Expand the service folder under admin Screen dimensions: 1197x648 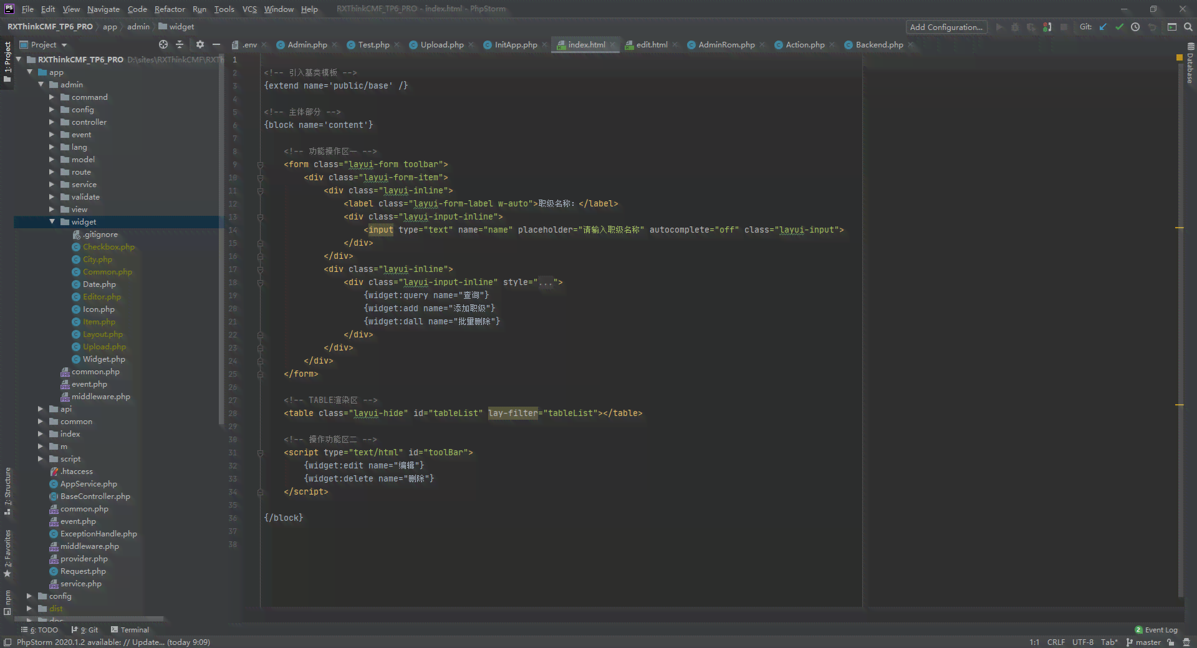pyautogui.click(x=52, y=185)
